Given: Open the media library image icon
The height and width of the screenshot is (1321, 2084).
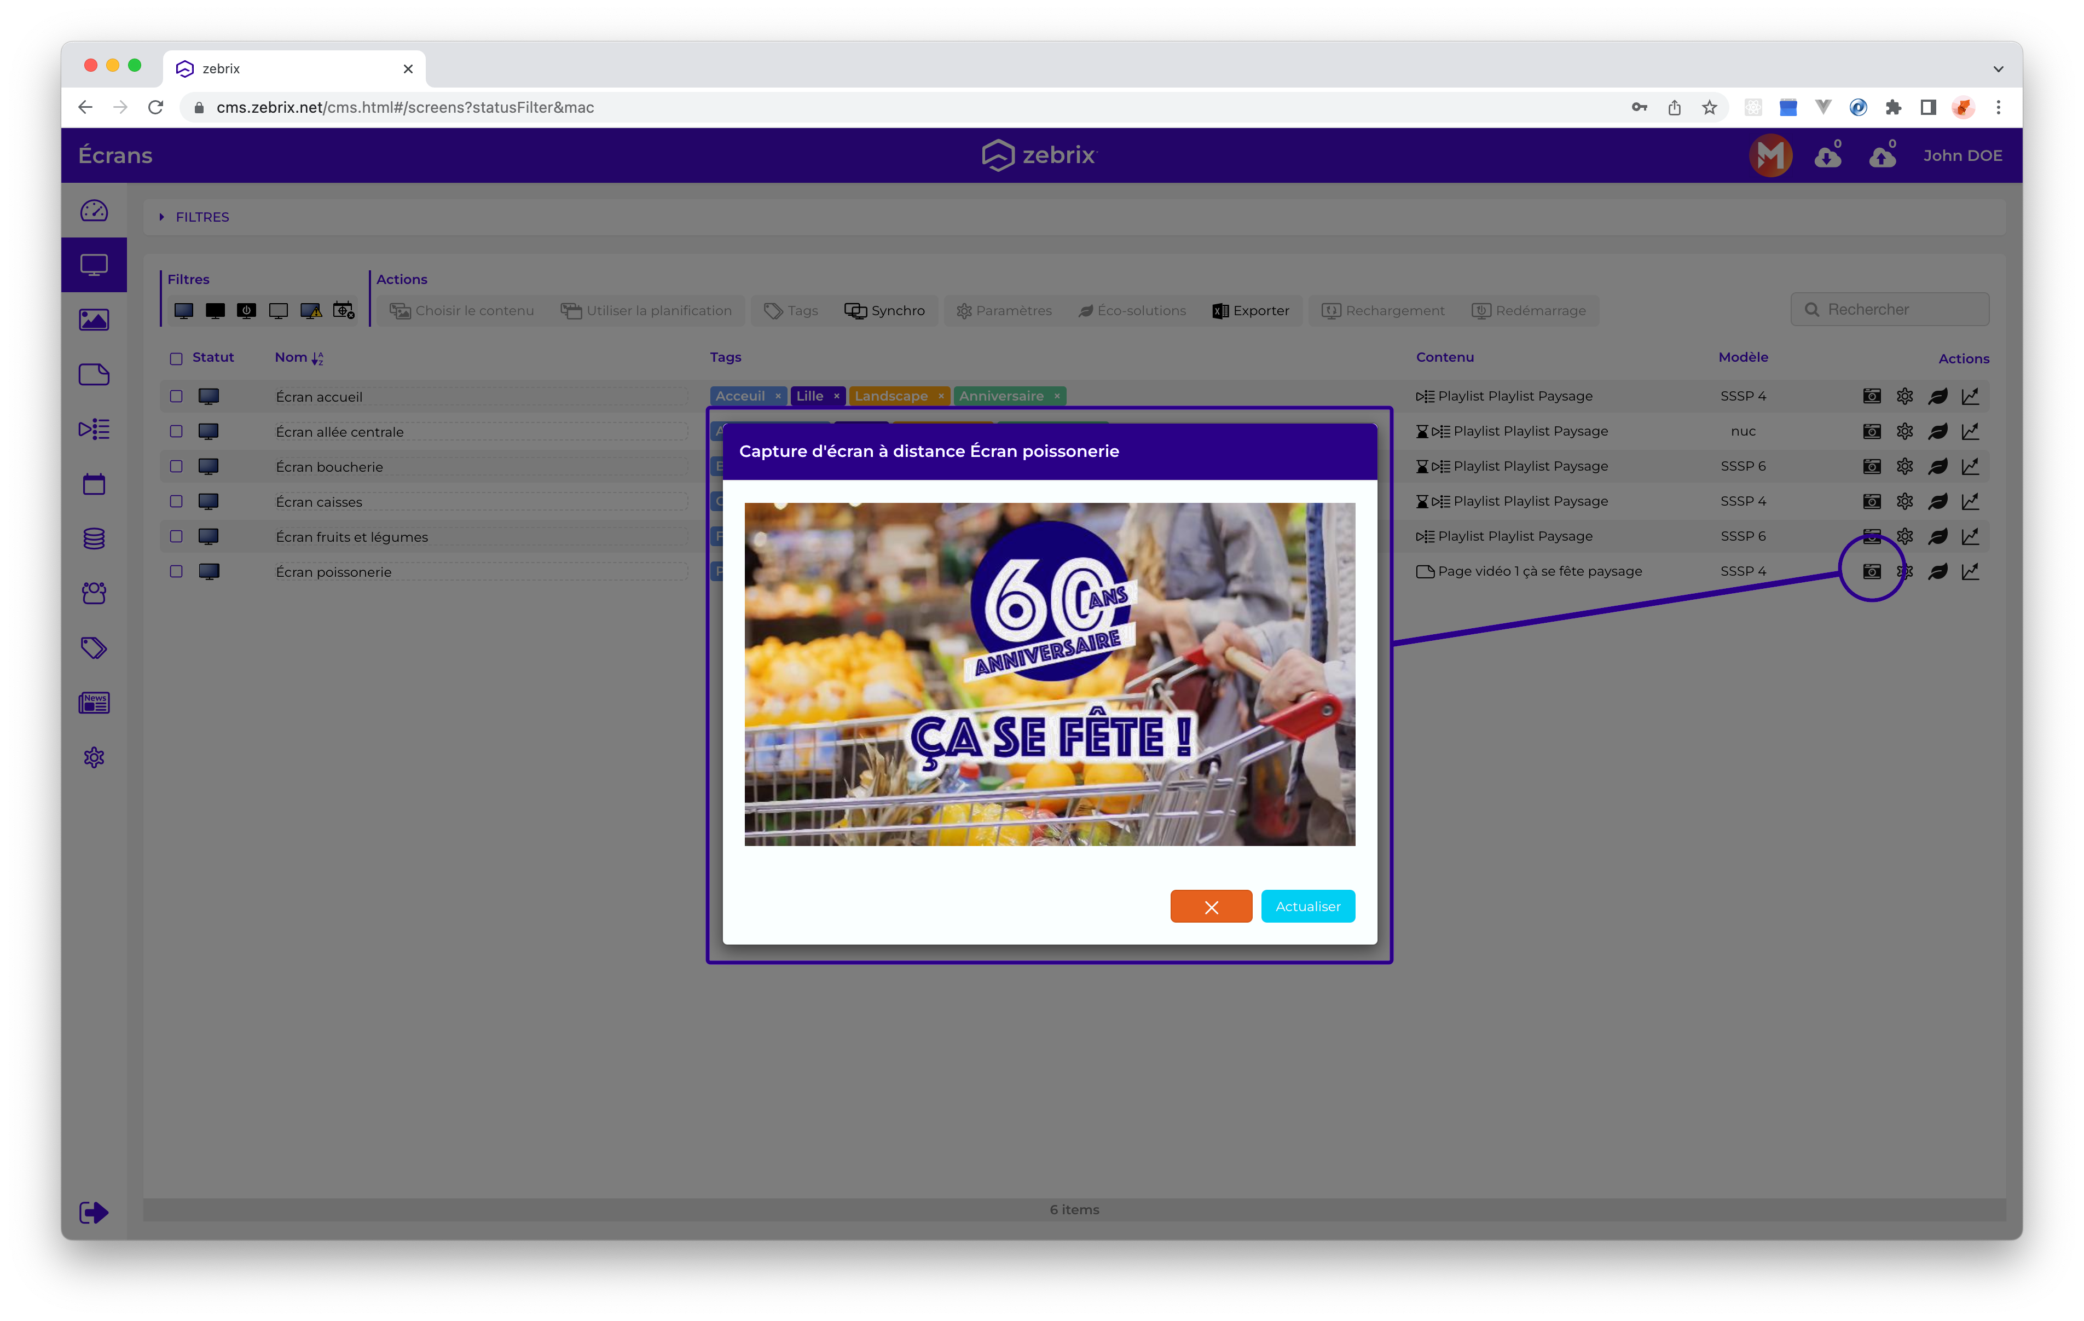Looking at the screenshot, I should coord(94,320).
